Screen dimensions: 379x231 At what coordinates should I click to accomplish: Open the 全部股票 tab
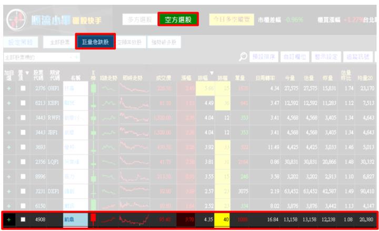point(59,42)
